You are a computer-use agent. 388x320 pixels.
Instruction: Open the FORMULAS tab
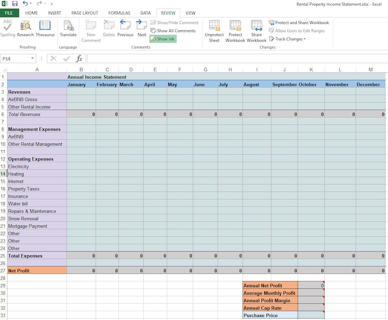coord(119,13)
